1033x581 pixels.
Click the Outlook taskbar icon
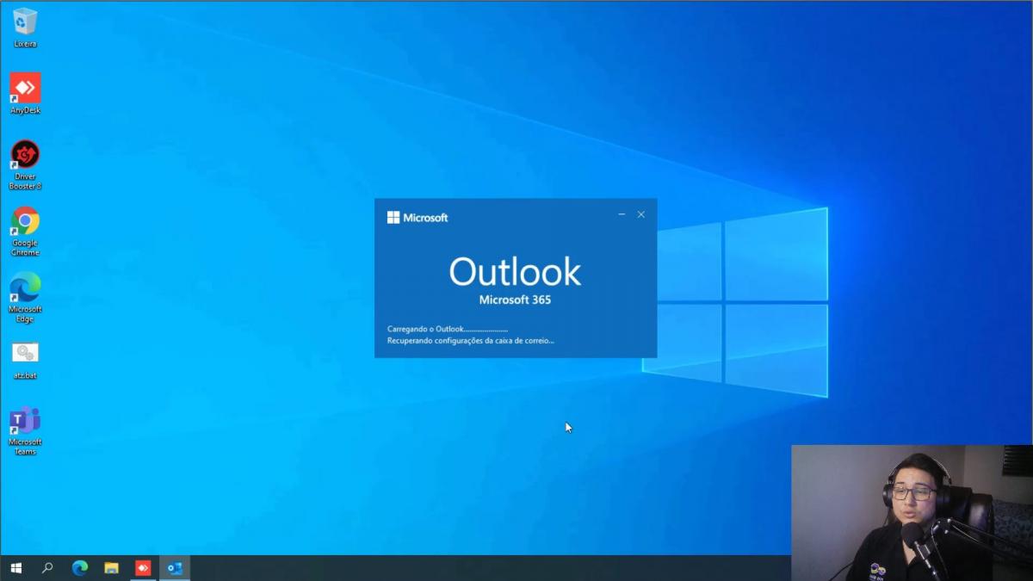click(175, 568)
